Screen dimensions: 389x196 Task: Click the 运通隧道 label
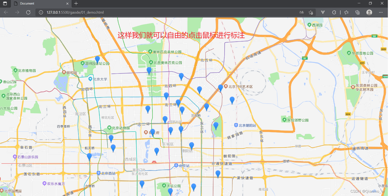(x=360, y=179)
